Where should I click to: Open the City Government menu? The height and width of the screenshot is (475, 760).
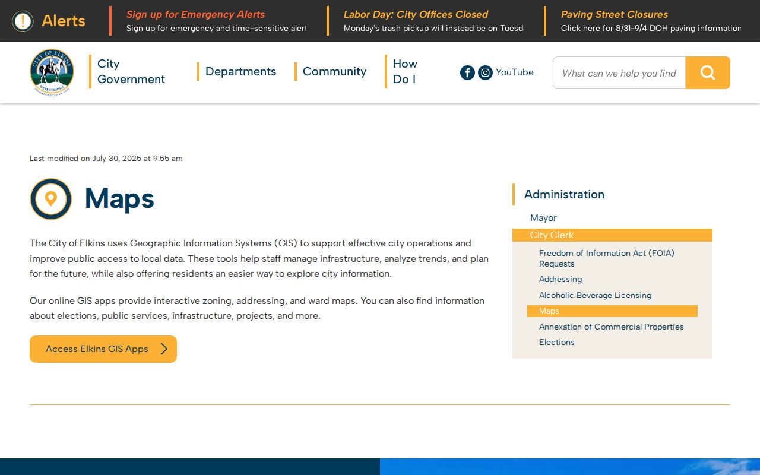(x=131, y=71)
